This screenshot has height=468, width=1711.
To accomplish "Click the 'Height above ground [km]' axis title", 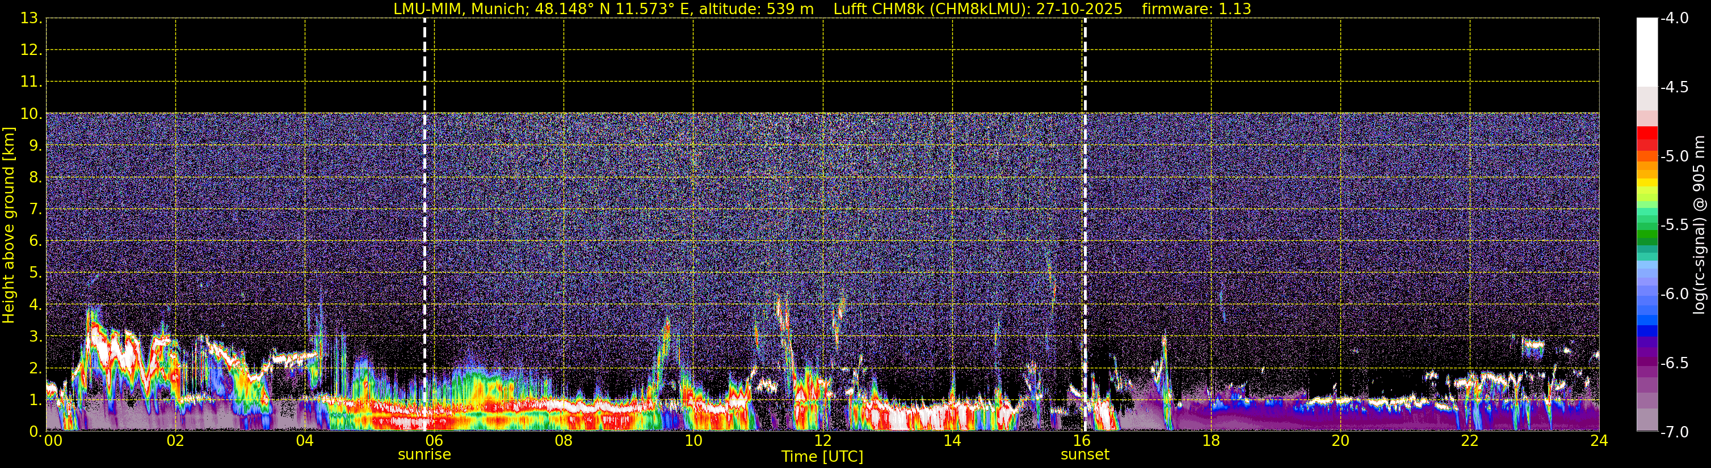I will pyautogui.click(x=9, y=226).
